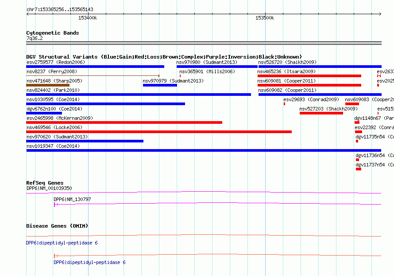Select the red esv2465998 loss bar
The image size is (394, 276).
click(124, 122)
